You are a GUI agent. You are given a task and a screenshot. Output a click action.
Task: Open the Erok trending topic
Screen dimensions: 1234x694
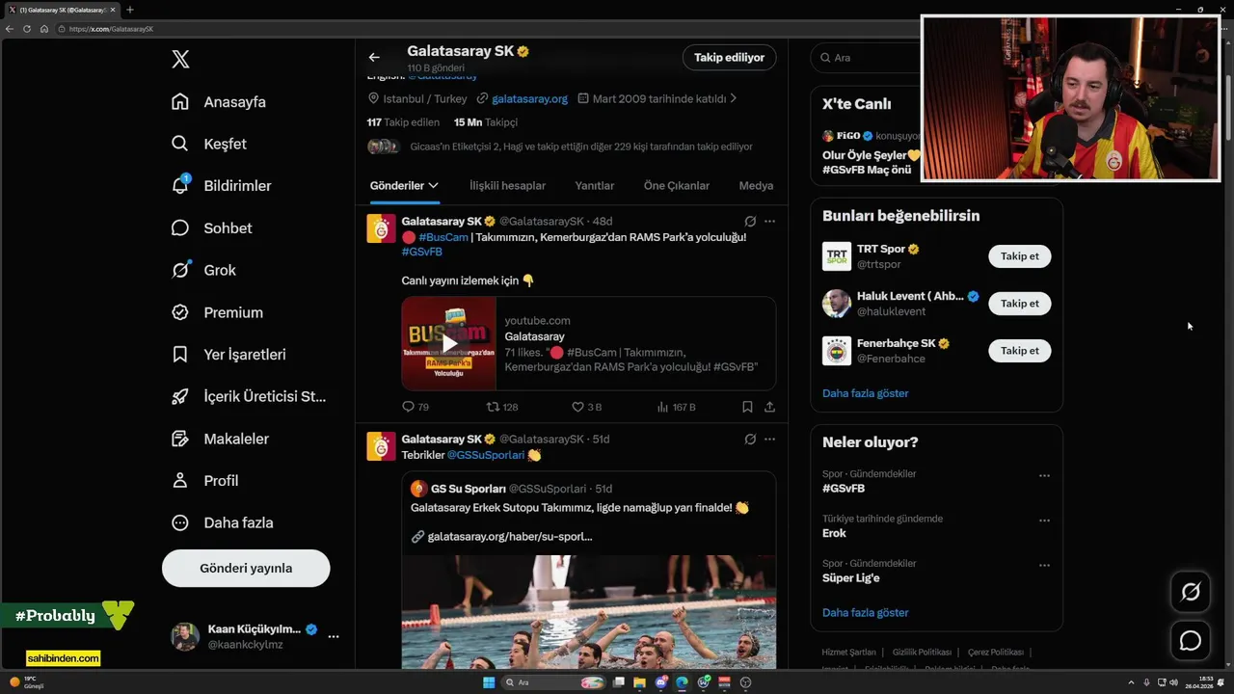(x=834, y=533)
